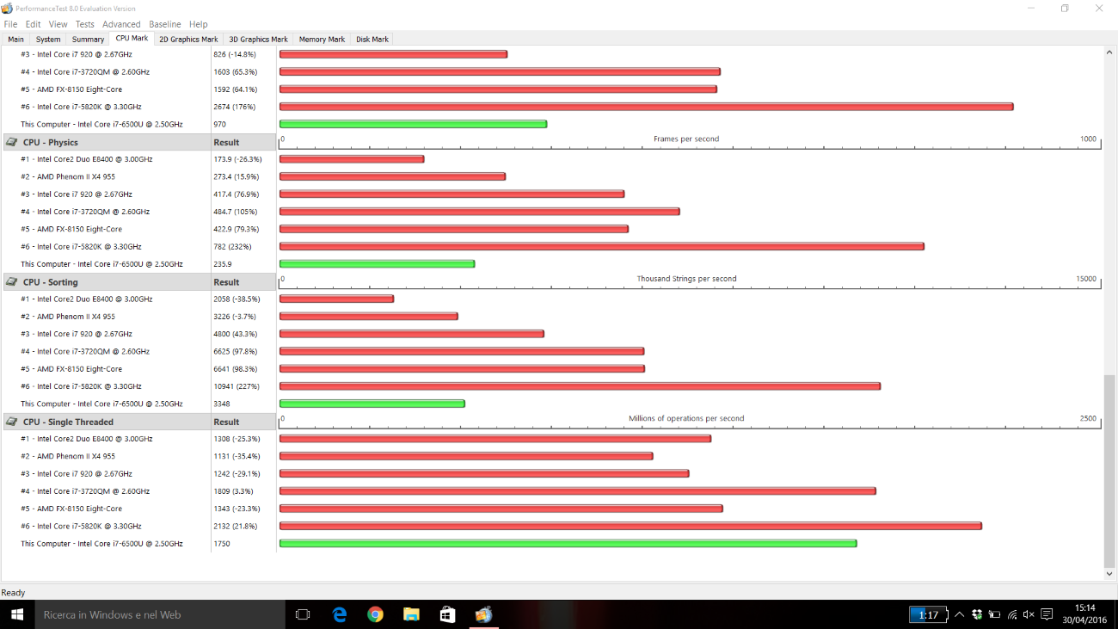Click the scrollbar up arrow
This screenshot has height=629, width=1118.
click(1109, 52)
